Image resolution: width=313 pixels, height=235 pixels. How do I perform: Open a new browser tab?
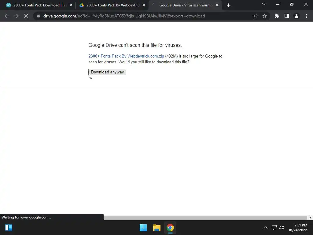pyautogui.click(x=229, y=5)
